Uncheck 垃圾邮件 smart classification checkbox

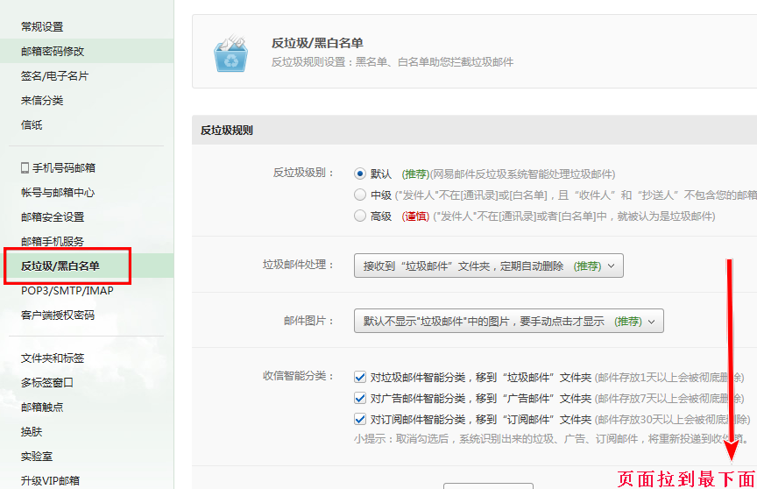(360, 377)
